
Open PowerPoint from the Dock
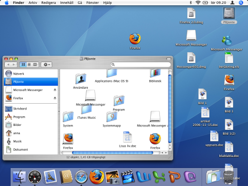pyautogui.click(x=174, y=177)
